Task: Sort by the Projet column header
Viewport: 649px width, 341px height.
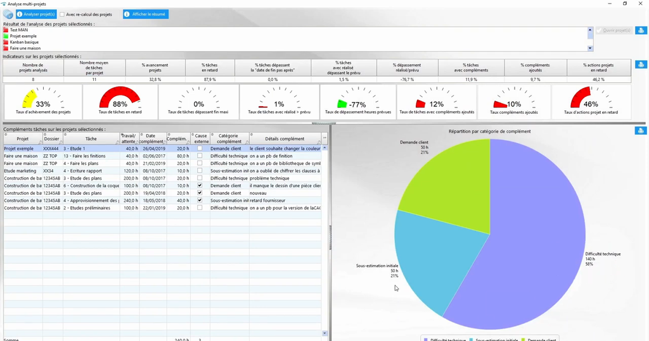Action: [x=23, y=139]
